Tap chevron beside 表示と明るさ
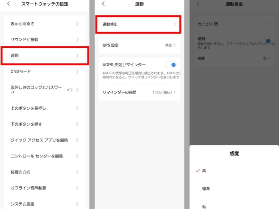The image size is (279, 209). [x=77, y=24]
